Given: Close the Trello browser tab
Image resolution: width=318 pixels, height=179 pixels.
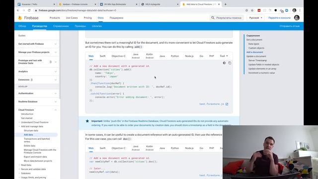Looking at the screenshot, I should click(x=54, y=4).
